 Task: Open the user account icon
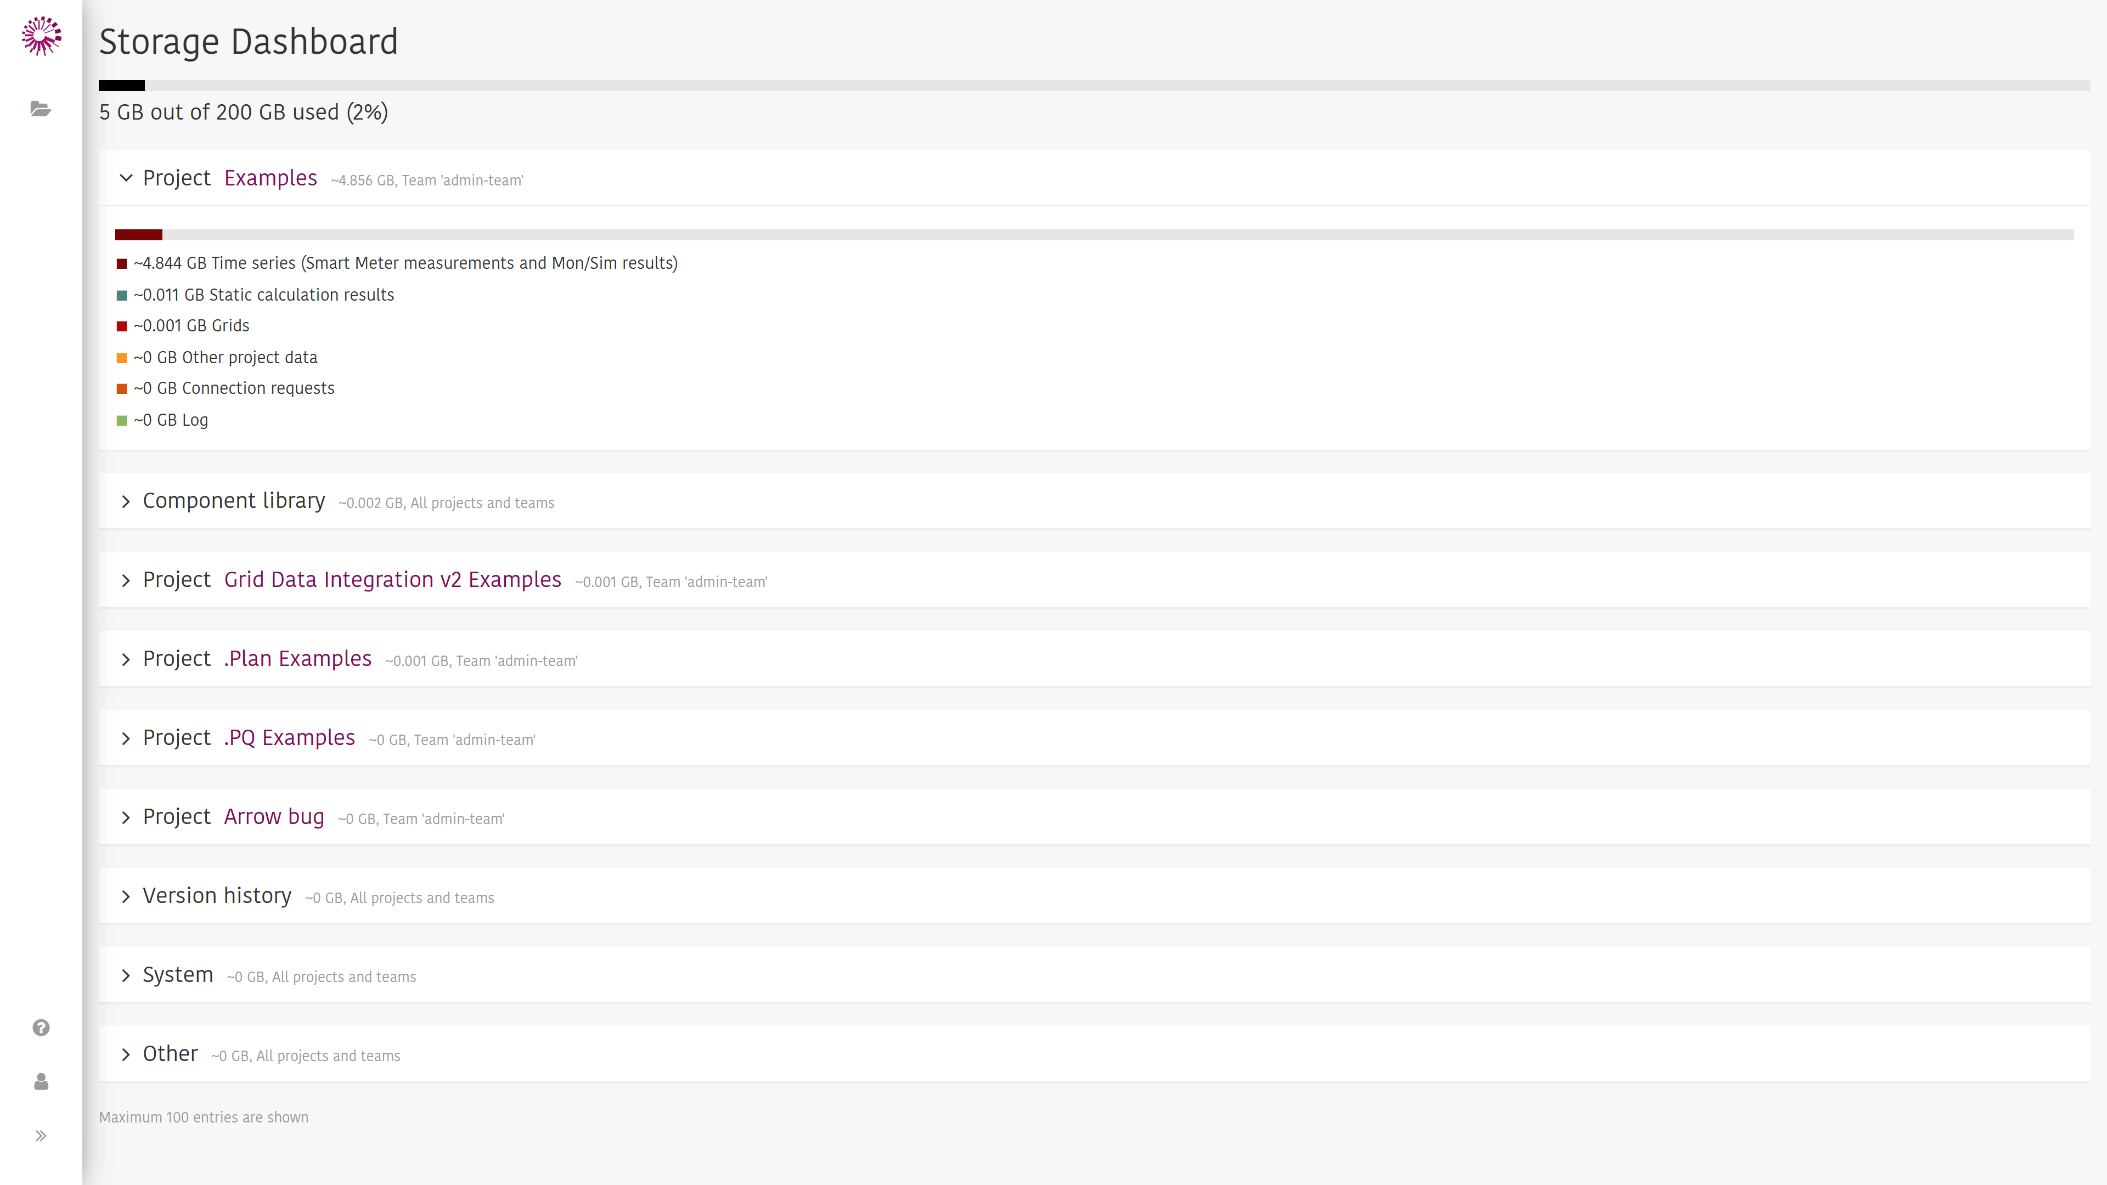click(41, 1082)
